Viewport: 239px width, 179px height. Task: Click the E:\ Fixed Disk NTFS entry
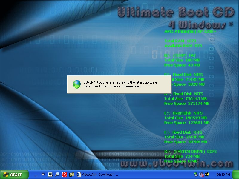click(183, 113)
